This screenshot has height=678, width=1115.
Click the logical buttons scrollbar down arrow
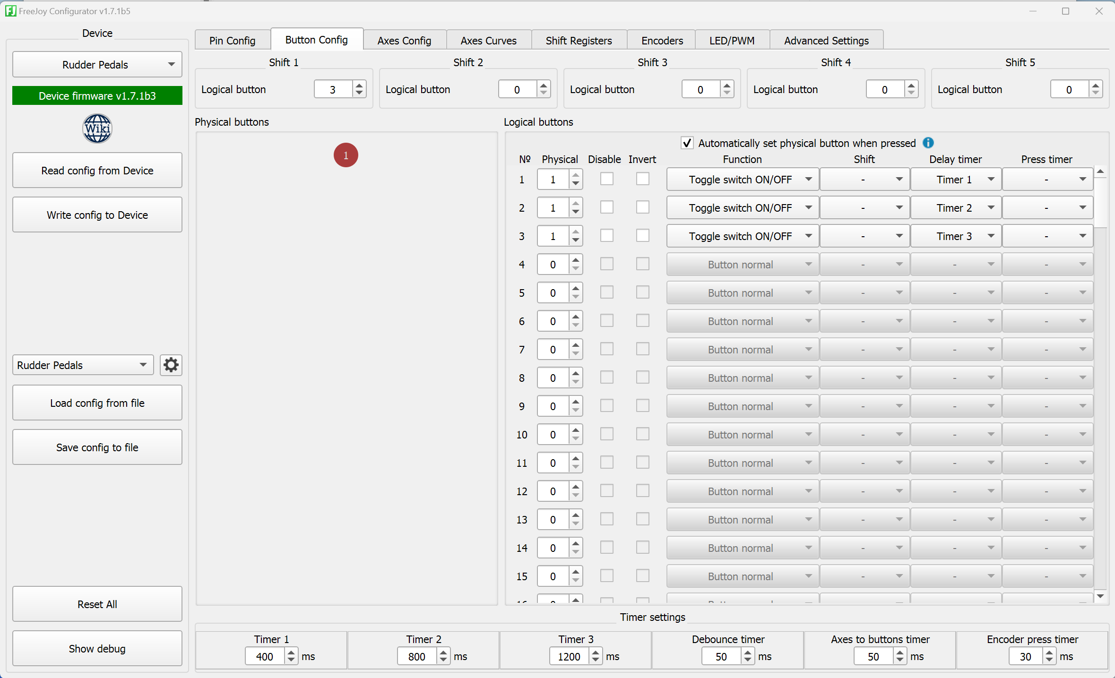point(1100,596)
